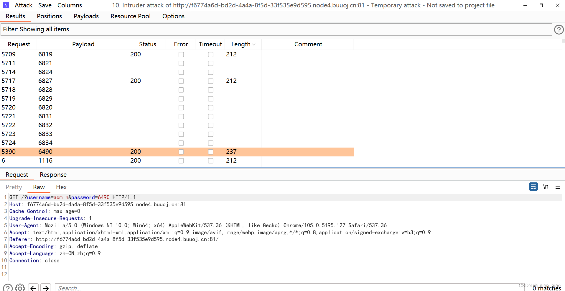Screen dimensions: 565x291
Task: Go to previous search match arrow
Action: 33,288
